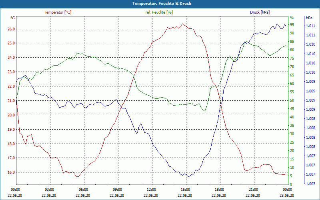Select the blue "Druck [hPa]" legend label
The image size is (320, 200).
(x=260, y=12)
